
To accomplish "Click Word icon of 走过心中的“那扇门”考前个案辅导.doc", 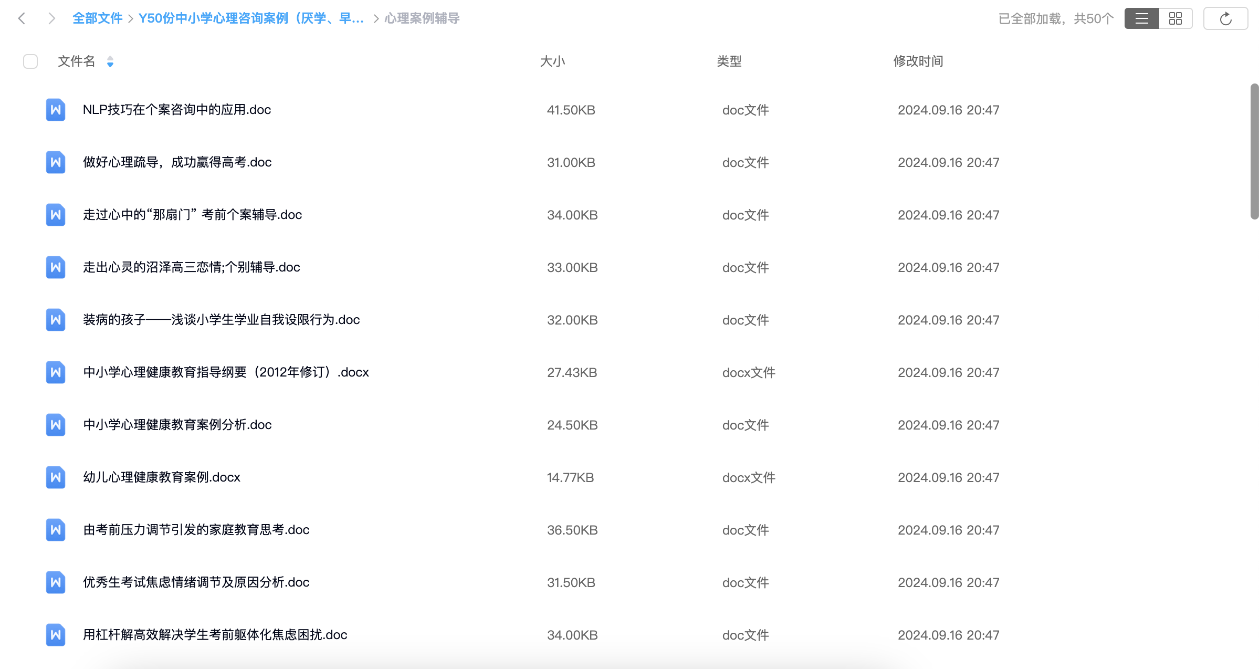I will point(56,215).
